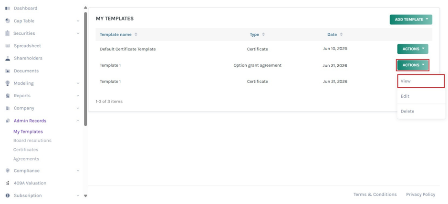
Task: Open the Documents page label
Action: coord(26,71)
